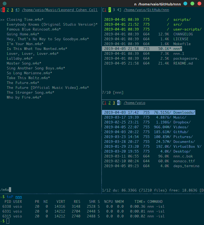Screen dimensions: 204x225
Task: Select the nnn.c.bak file
Action: coord(183,156)
